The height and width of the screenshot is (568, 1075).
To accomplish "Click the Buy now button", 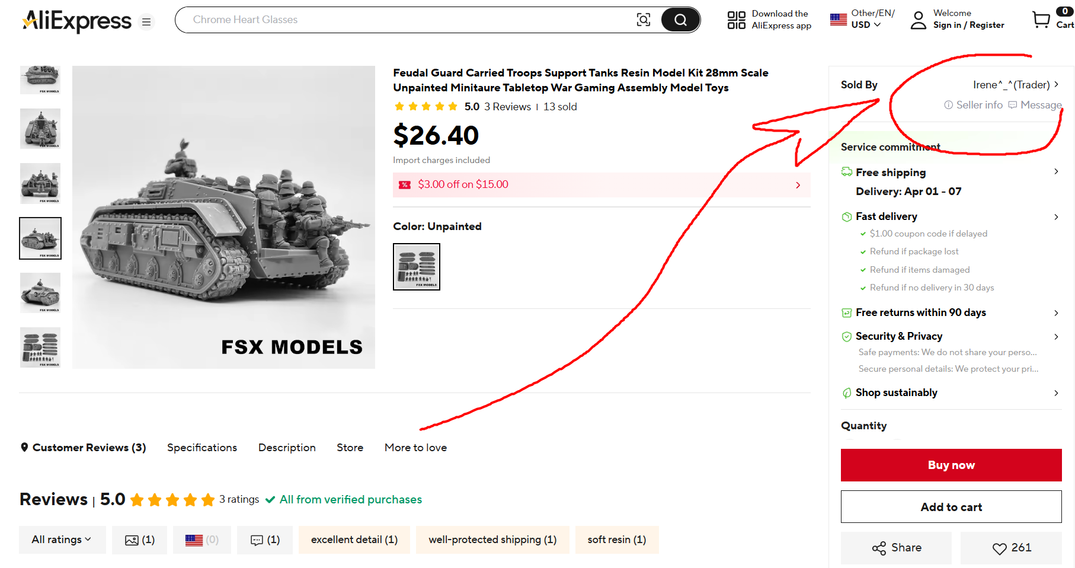I will tap(951, 465).
